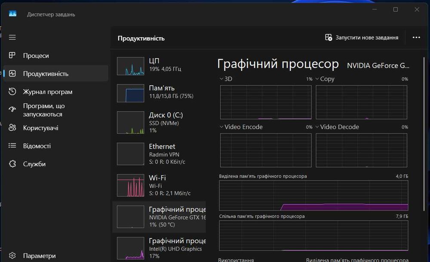
Task: Open Журнал програм page
Action: (56, 92)
